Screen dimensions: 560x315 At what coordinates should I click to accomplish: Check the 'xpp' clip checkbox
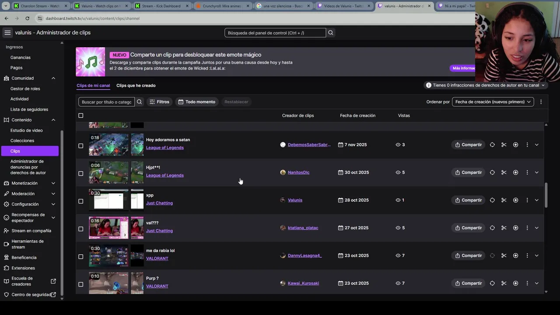pos(80,201)
